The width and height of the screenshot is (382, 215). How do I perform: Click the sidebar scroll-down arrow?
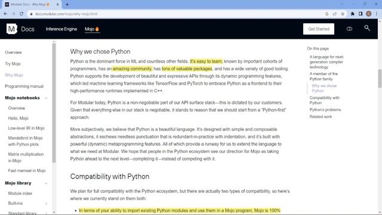click(54, 213)
